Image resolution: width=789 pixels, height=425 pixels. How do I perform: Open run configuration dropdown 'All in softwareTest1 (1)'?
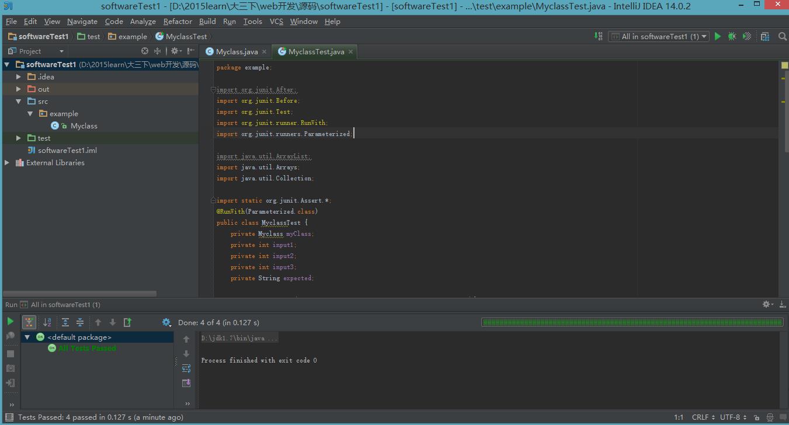(659, 36)
